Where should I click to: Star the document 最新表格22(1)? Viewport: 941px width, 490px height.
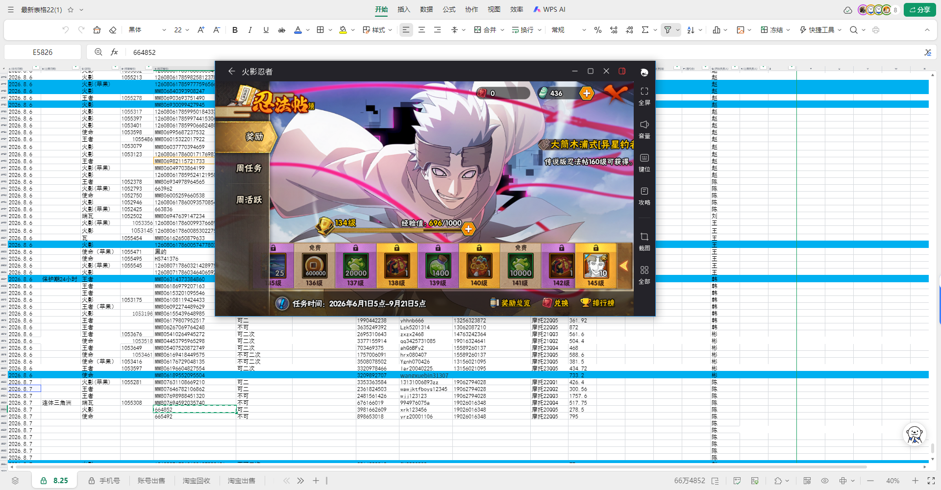(71, 10)
